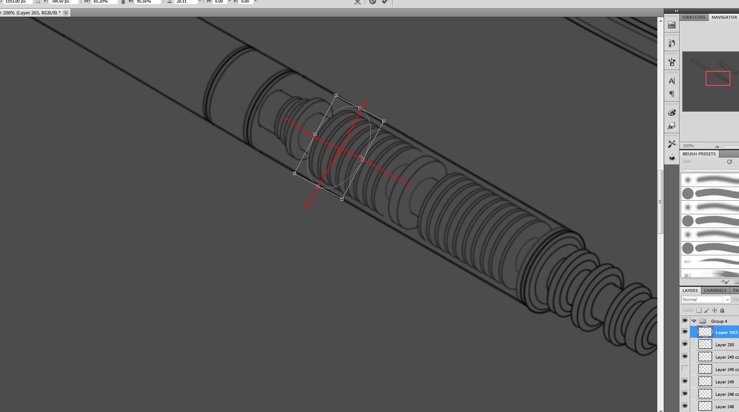Show the hidden Layer 249 copy
739x412 pixels.
685,369
